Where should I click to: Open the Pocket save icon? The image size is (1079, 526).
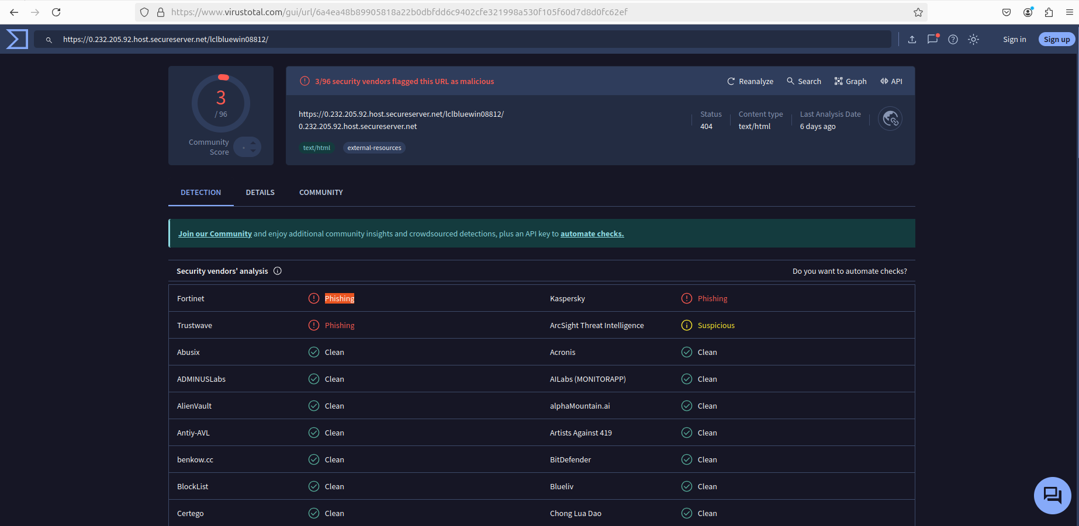[x=1007, y=12]
